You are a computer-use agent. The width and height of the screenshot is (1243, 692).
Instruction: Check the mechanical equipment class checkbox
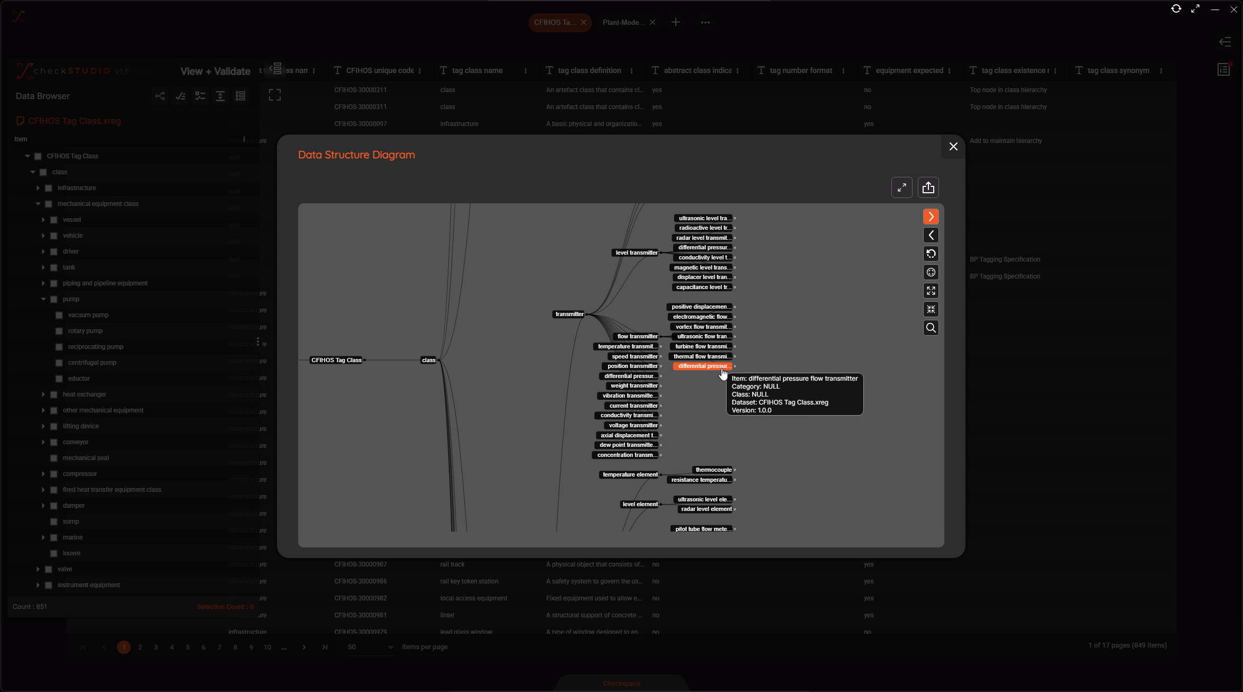point(49,204)
